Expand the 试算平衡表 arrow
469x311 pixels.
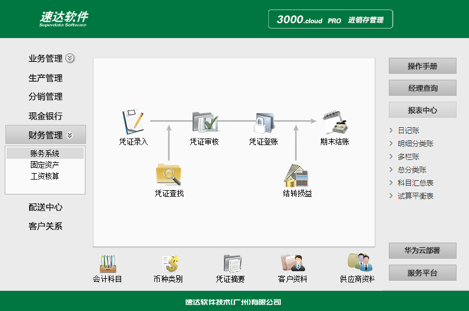(391, 196)
